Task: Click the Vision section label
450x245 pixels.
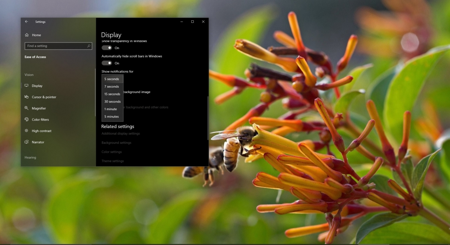Action: [x=29, y=75]
